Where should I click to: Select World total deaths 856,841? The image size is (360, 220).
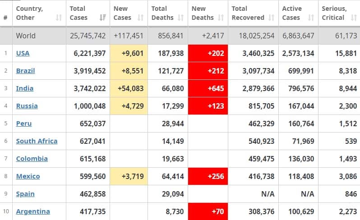[x=171, y=36]
